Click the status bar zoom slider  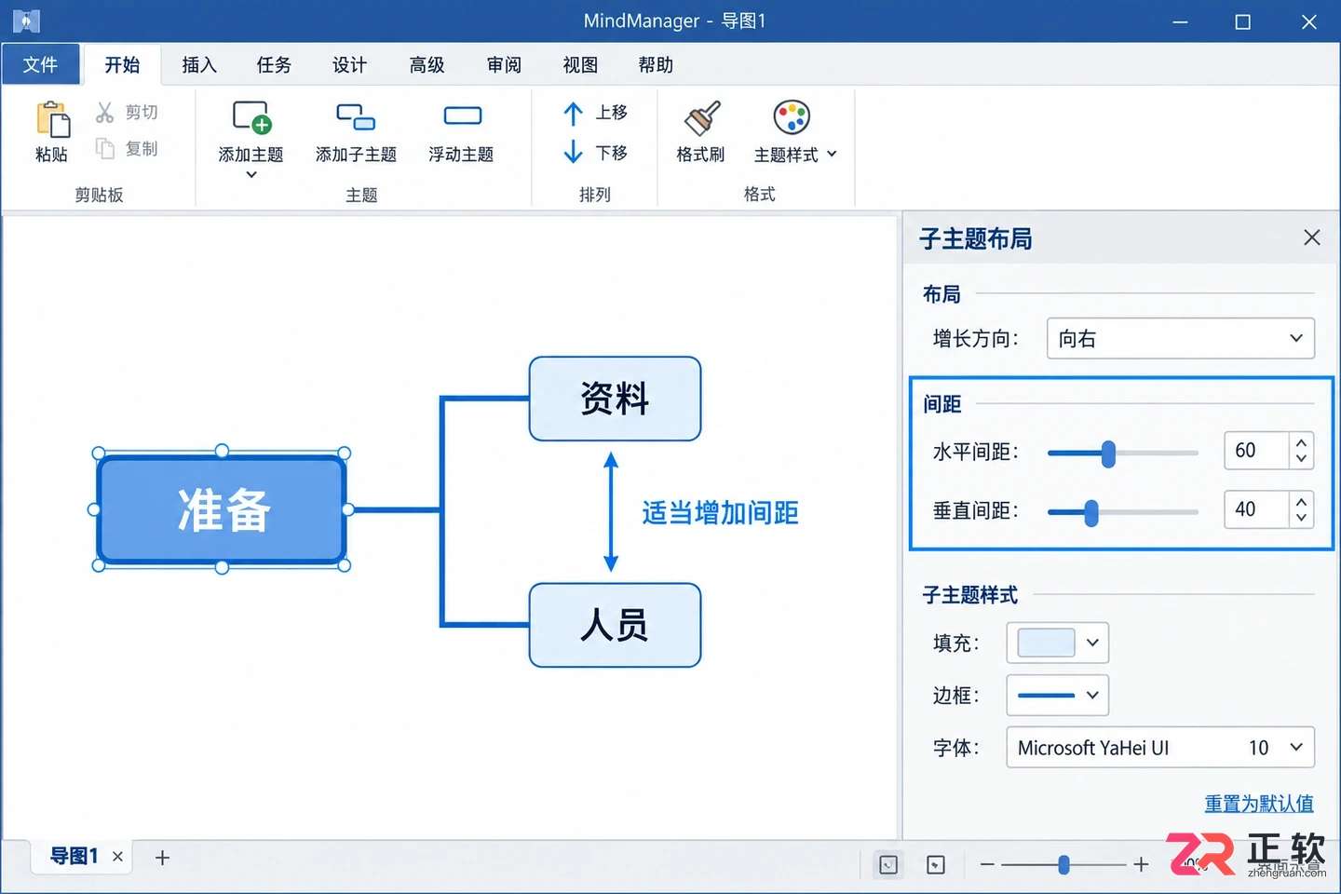point(1063,865)
